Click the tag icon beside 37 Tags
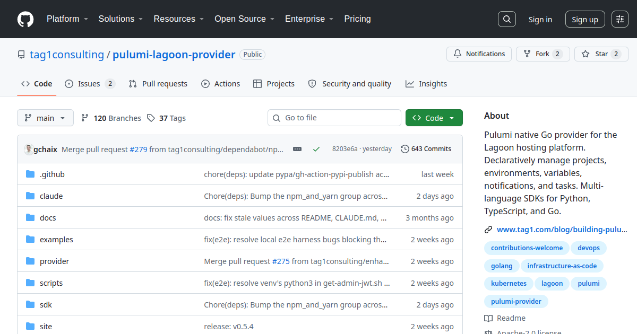This screenshot has width=637, height=334. coord(151,118)
